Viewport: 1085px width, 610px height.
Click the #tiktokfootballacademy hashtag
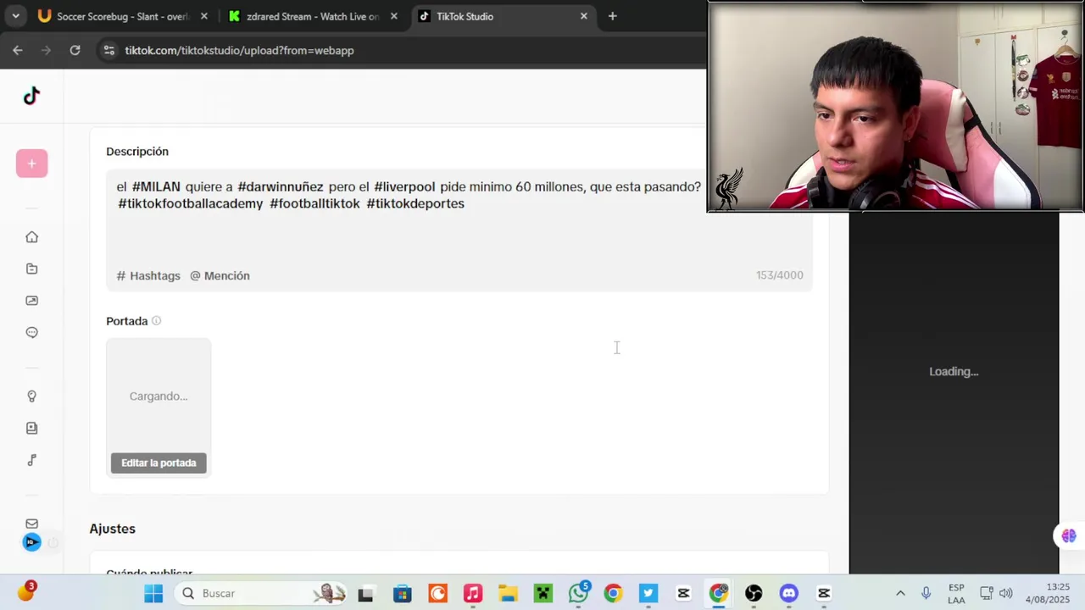191,203
